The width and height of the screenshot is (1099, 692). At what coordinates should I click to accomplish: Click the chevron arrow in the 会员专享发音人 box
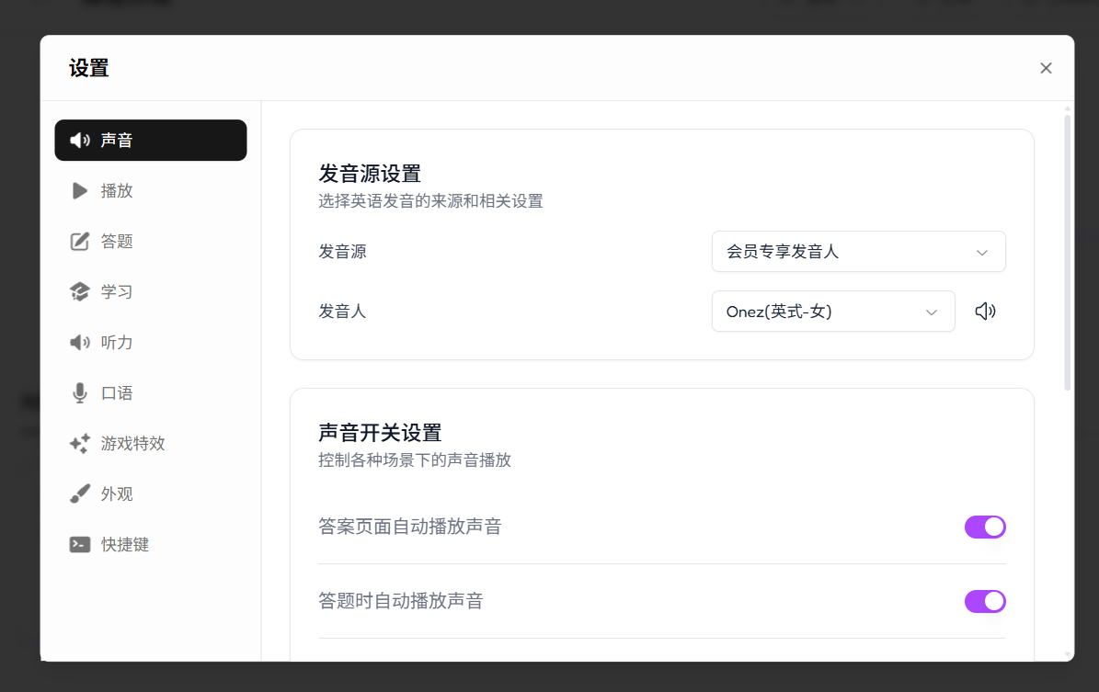click(x=981, y=253)
